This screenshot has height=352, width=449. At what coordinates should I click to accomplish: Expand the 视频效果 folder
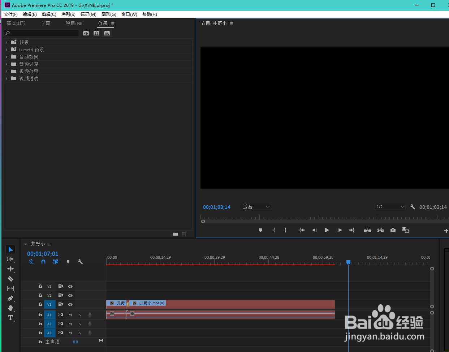(6, 71)
